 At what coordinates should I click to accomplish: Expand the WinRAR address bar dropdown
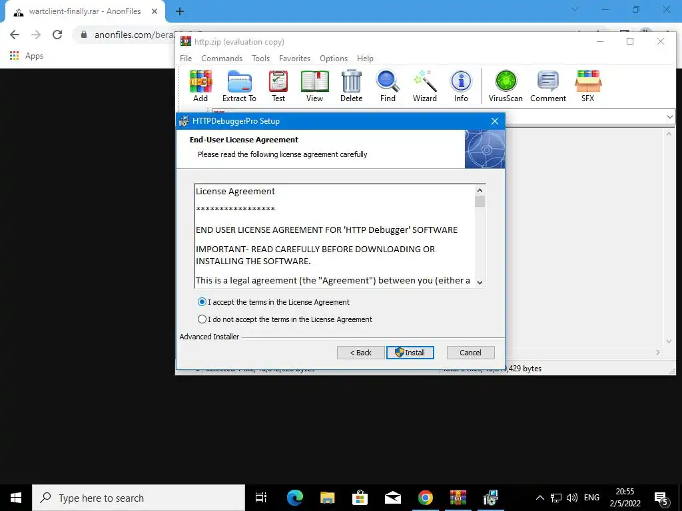(x=669, y=117)
